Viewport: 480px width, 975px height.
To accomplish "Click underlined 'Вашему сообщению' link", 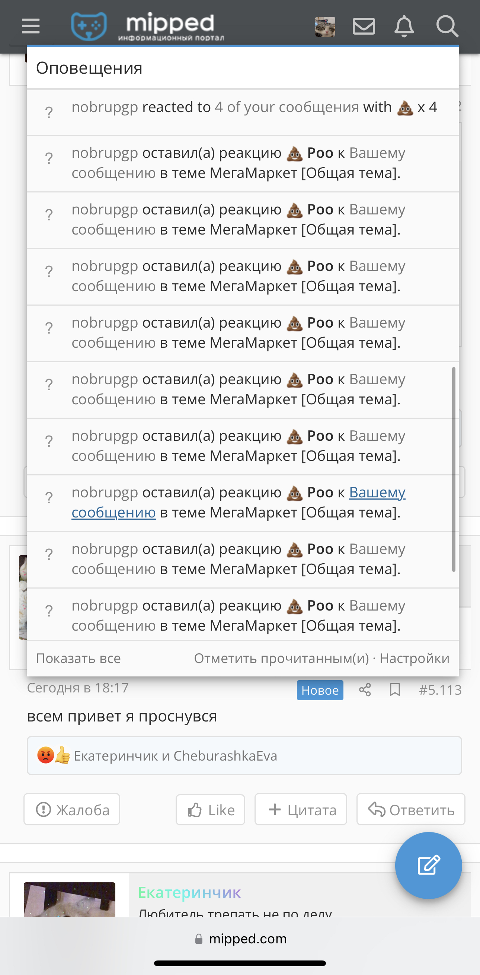I will click(x=238, y=502).
